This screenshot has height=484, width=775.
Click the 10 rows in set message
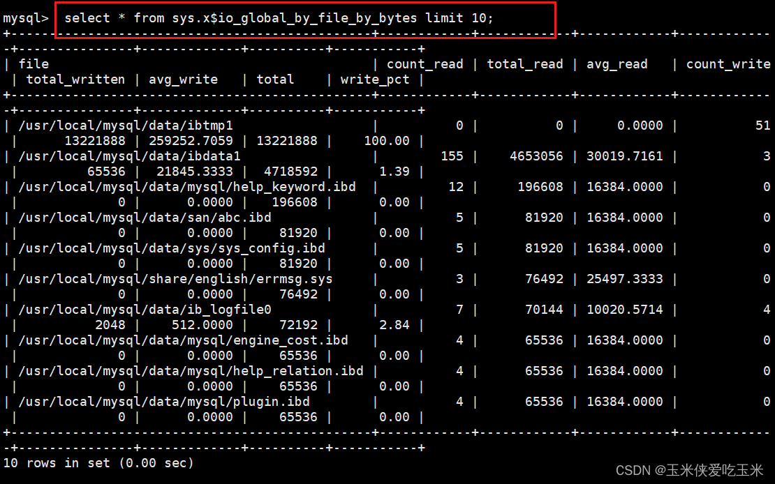pyautogui.click(x=96, y=462)
